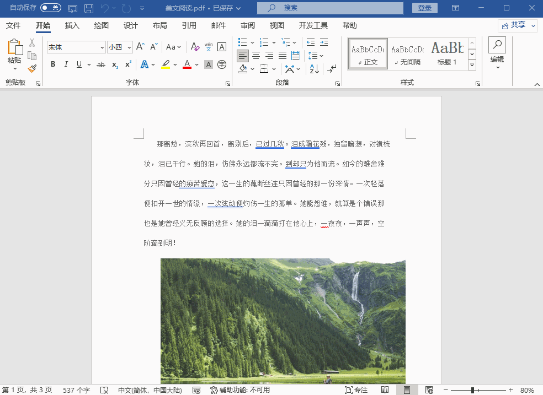Expand the styles gallery more arrow
Screen dimensions: 543x395
(x=472, y=64)
